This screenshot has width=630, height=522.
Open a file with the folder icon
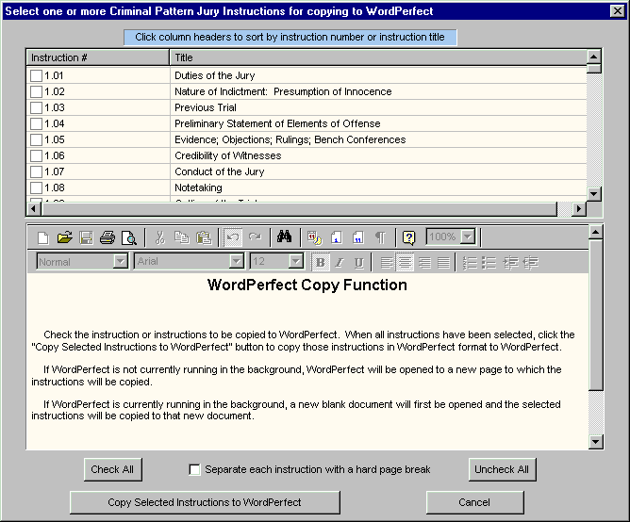65,237
